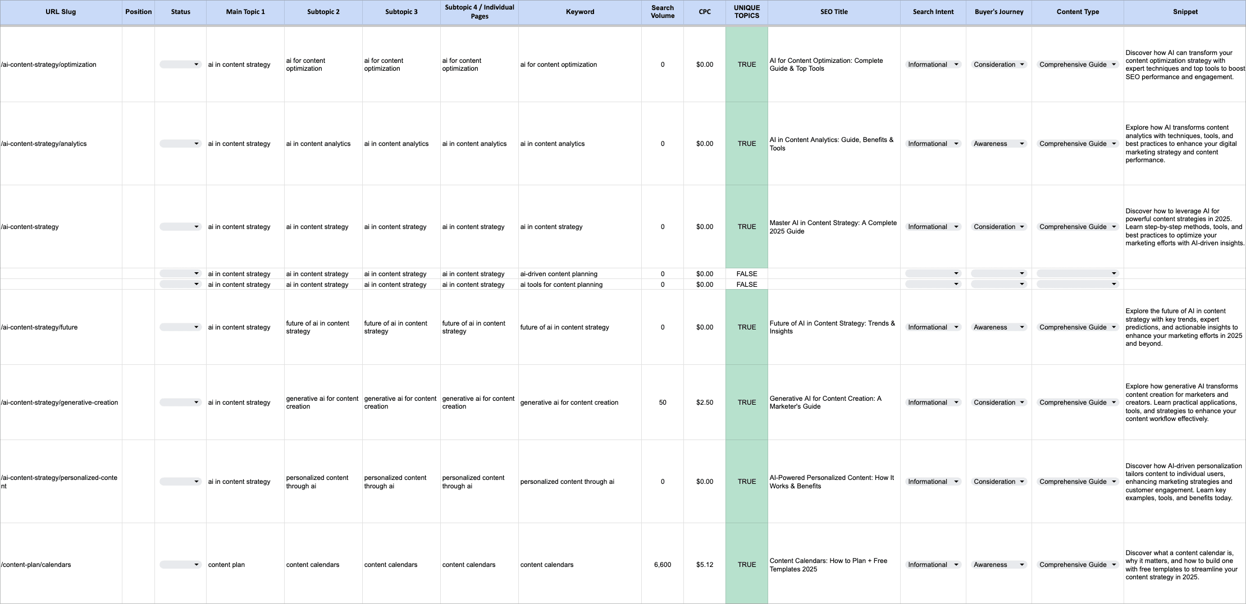Open Content Type dropdown for personalized content through ai

coord(1077,482)
